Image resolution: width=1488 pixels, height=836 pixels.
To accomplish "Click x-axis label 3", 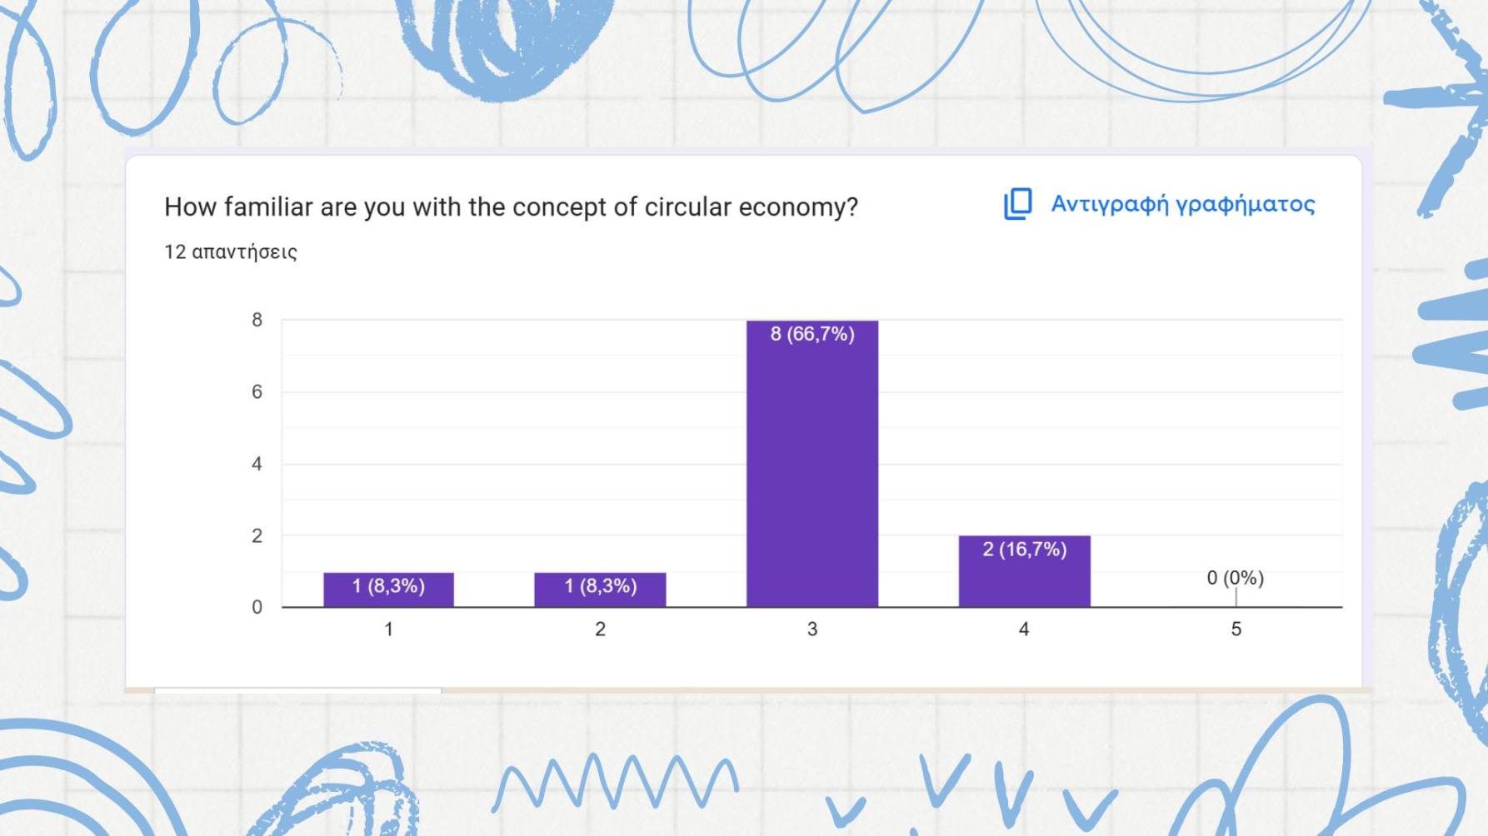I will click(x=812, y=629).
